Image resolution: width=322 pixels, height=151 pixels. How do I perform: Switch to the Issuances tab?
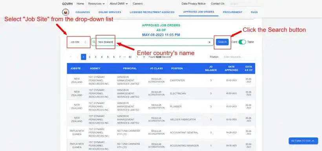click(82, 12)
